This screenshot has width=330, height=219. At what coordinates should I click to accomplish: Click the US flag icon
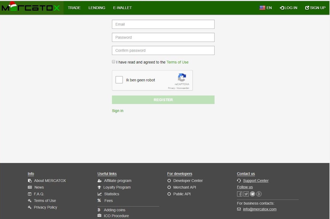pos(262,8)
